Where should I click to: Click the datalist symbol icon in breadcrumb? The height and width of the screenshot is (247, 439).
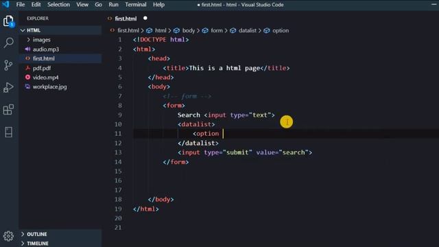click(233, 30)
